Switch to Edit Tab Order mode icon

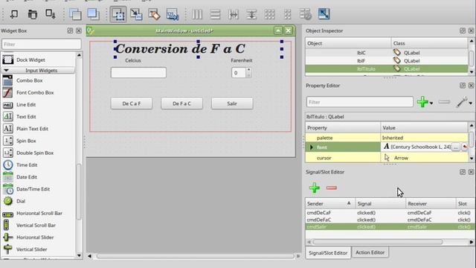(172, 14)
